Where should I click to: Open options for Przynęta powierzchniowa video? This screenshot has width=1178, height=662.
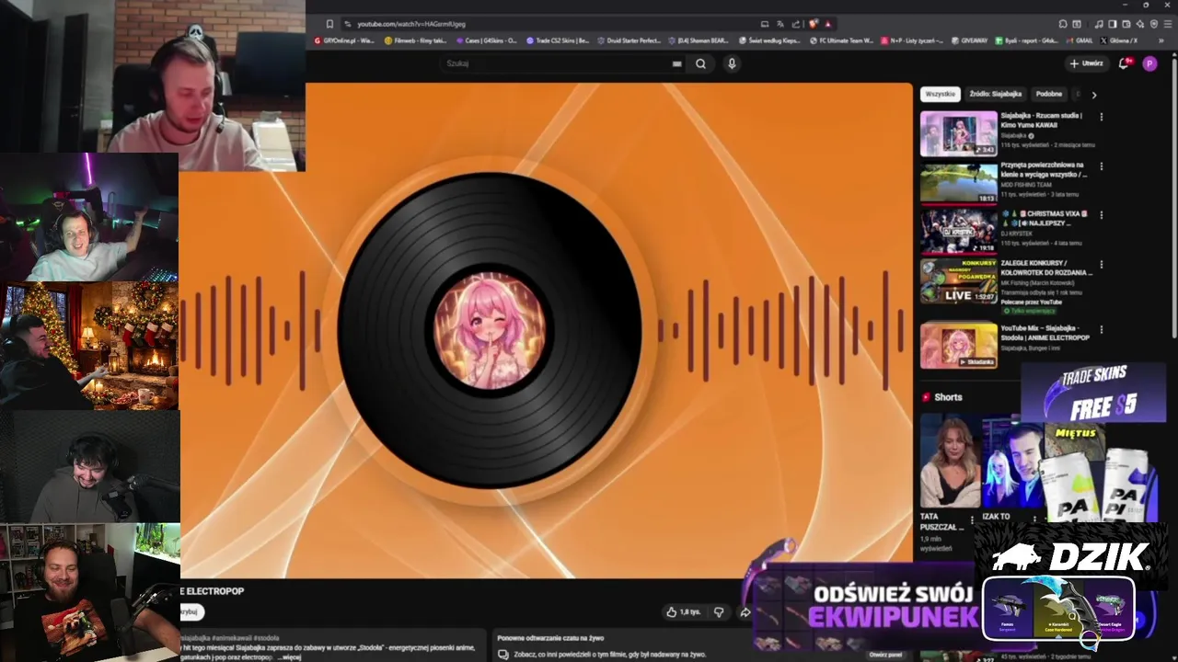[x=1101, y=166]
